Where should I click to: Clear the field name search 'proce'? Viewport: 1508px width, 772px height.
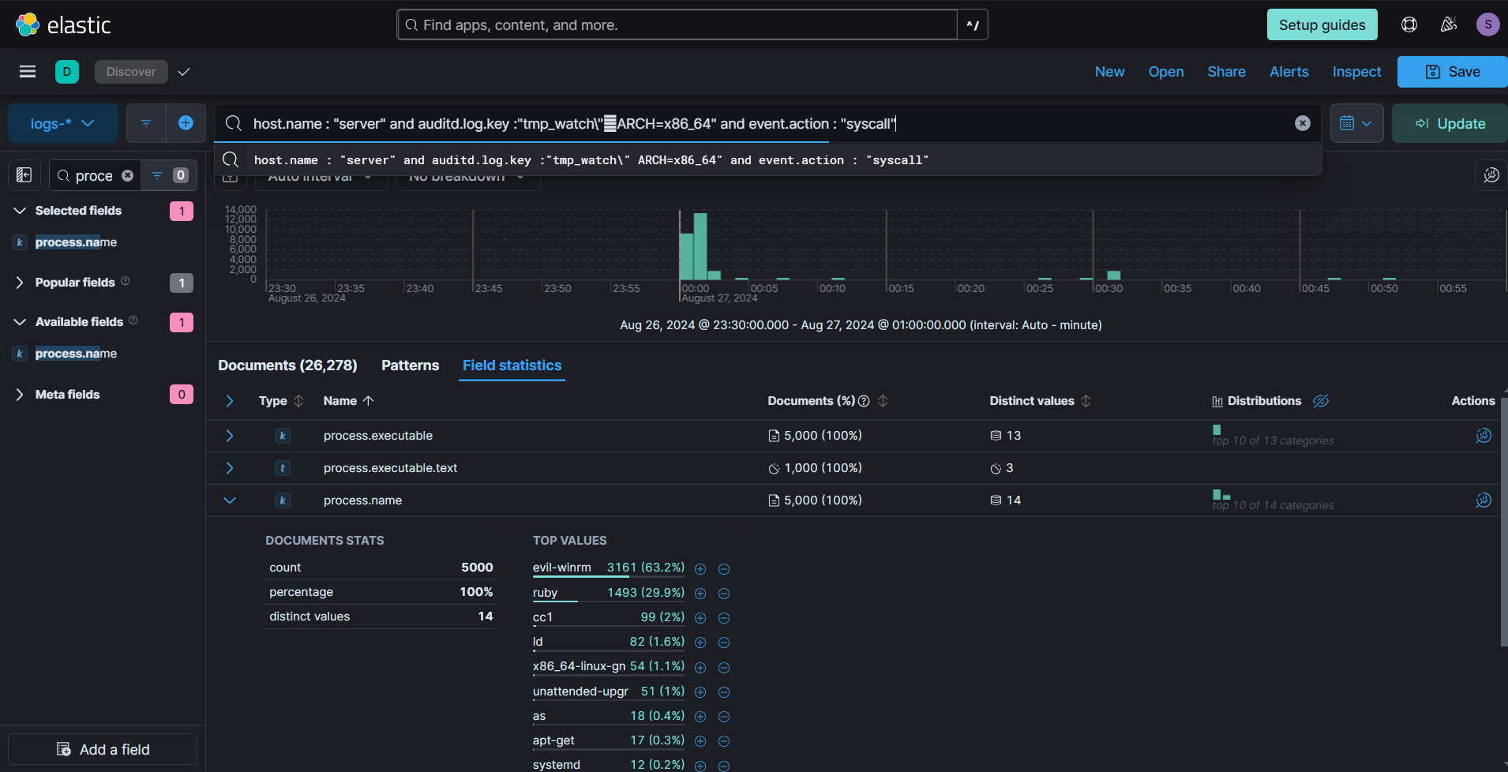pos(127,175)
